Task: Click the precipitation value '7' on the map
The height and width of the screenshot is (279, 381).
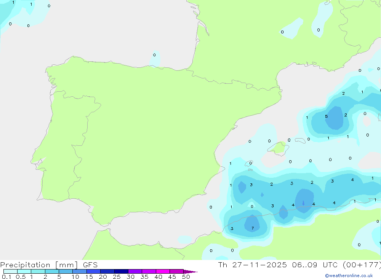Action: point(253,228)
